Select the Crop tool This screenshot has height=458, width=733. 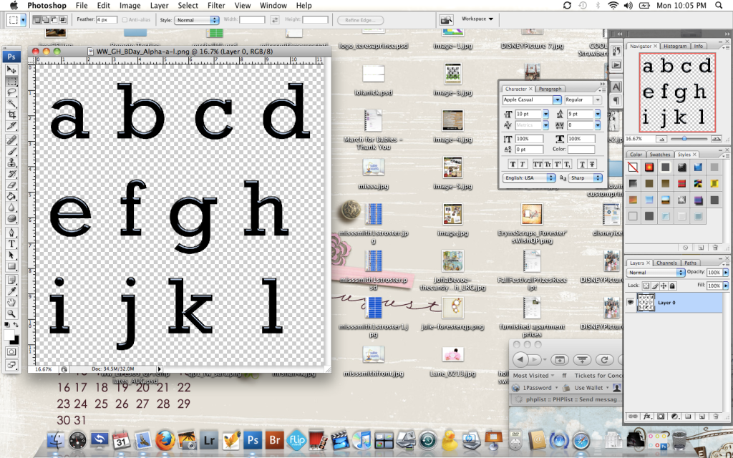tap(11, 114)
